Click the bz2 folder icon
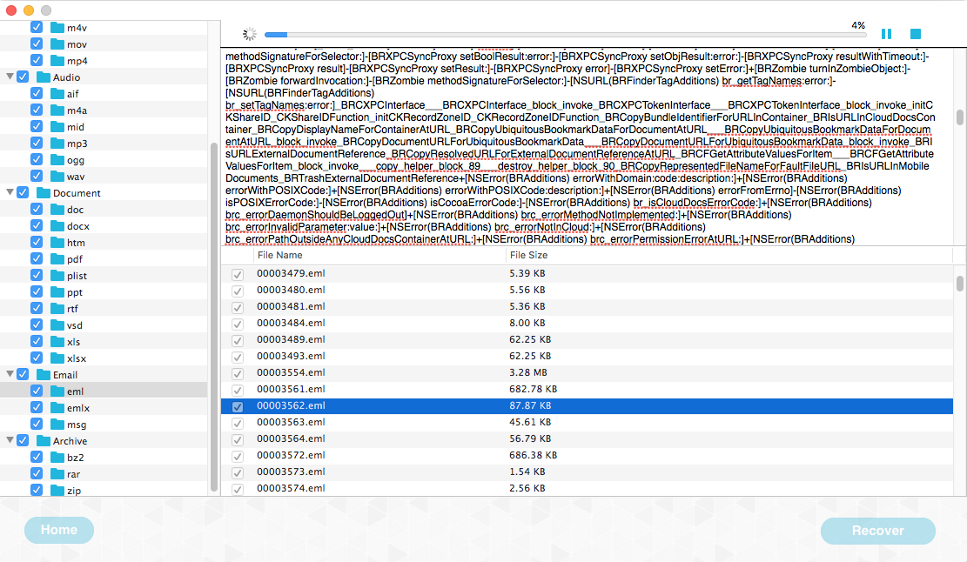Viewport: 967px width, 562px height. [57, 458]
